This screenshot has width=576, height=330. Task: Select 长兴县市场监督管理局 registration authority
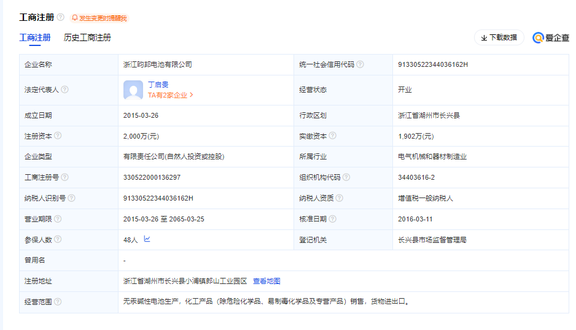(432, 240)
